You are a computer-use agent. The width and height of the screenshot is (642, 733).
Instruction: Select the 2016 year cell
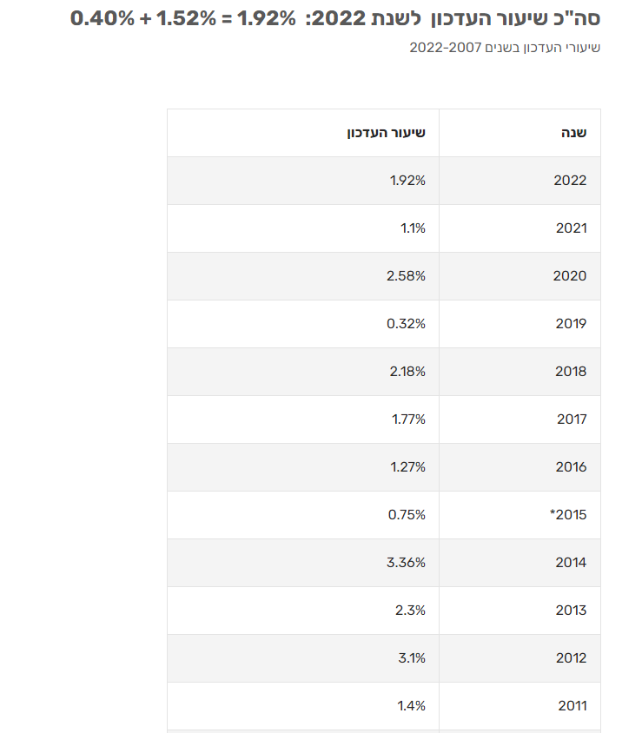pyautogui.click(x=571, y=467)
